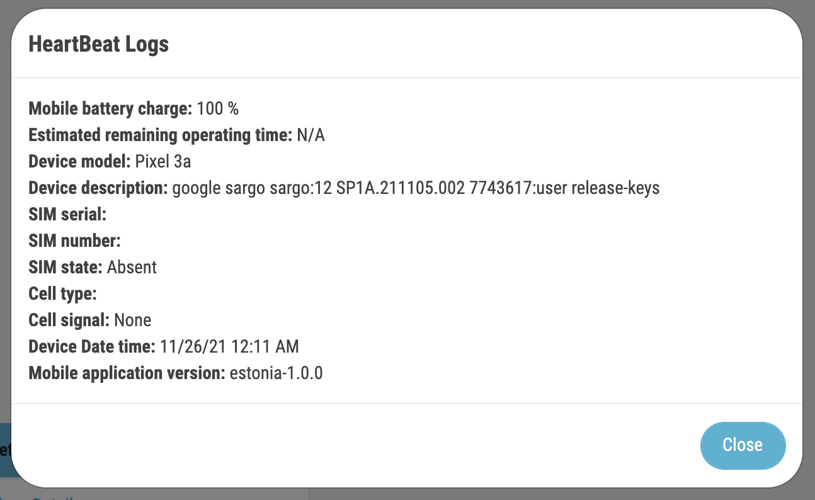The width and height of the screenshot is (815, 500).
Task: Click the google sargo build description text
Action: [x=416, y=188]
